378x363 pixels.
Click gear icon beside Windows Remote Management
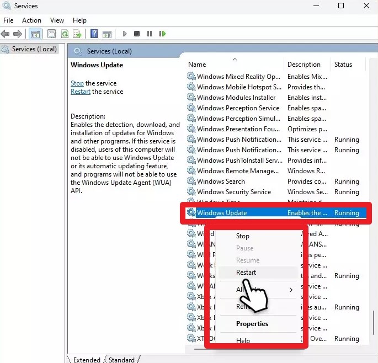(191, 170)
